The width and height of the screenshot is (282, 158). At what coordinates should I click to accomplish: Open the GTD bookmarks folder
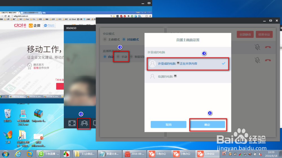pos(59,19)
